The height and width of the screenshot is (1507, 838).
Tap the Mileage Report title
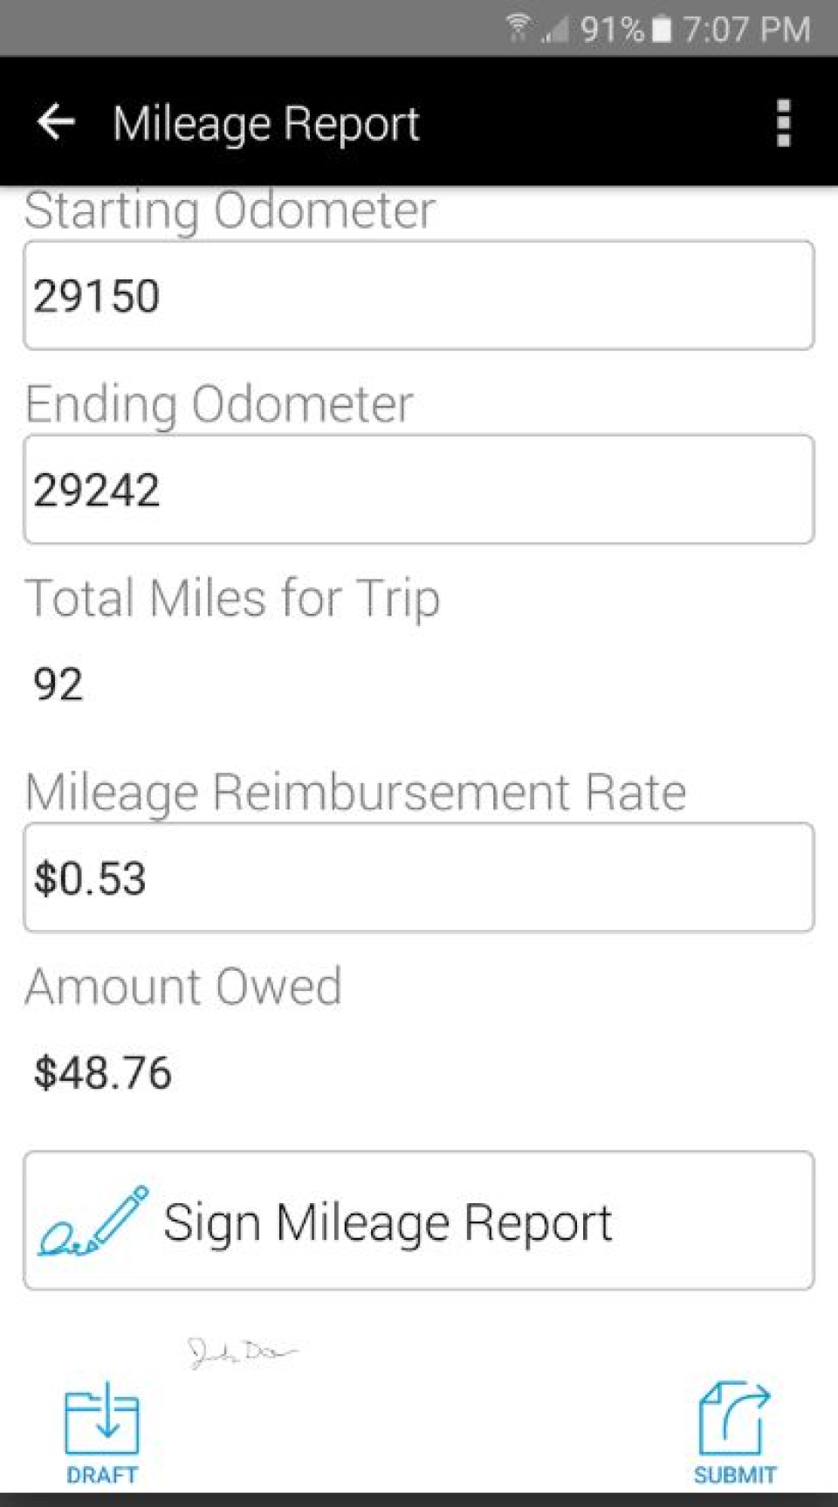tap(266, 123)
